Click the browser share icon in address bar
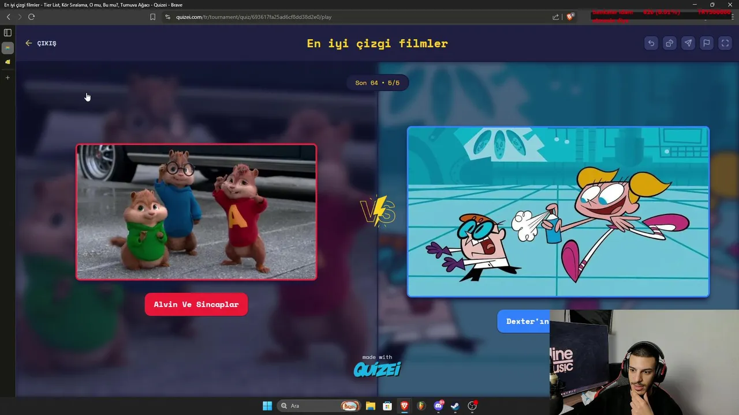 pyautogui.click(x=555, y=17)
